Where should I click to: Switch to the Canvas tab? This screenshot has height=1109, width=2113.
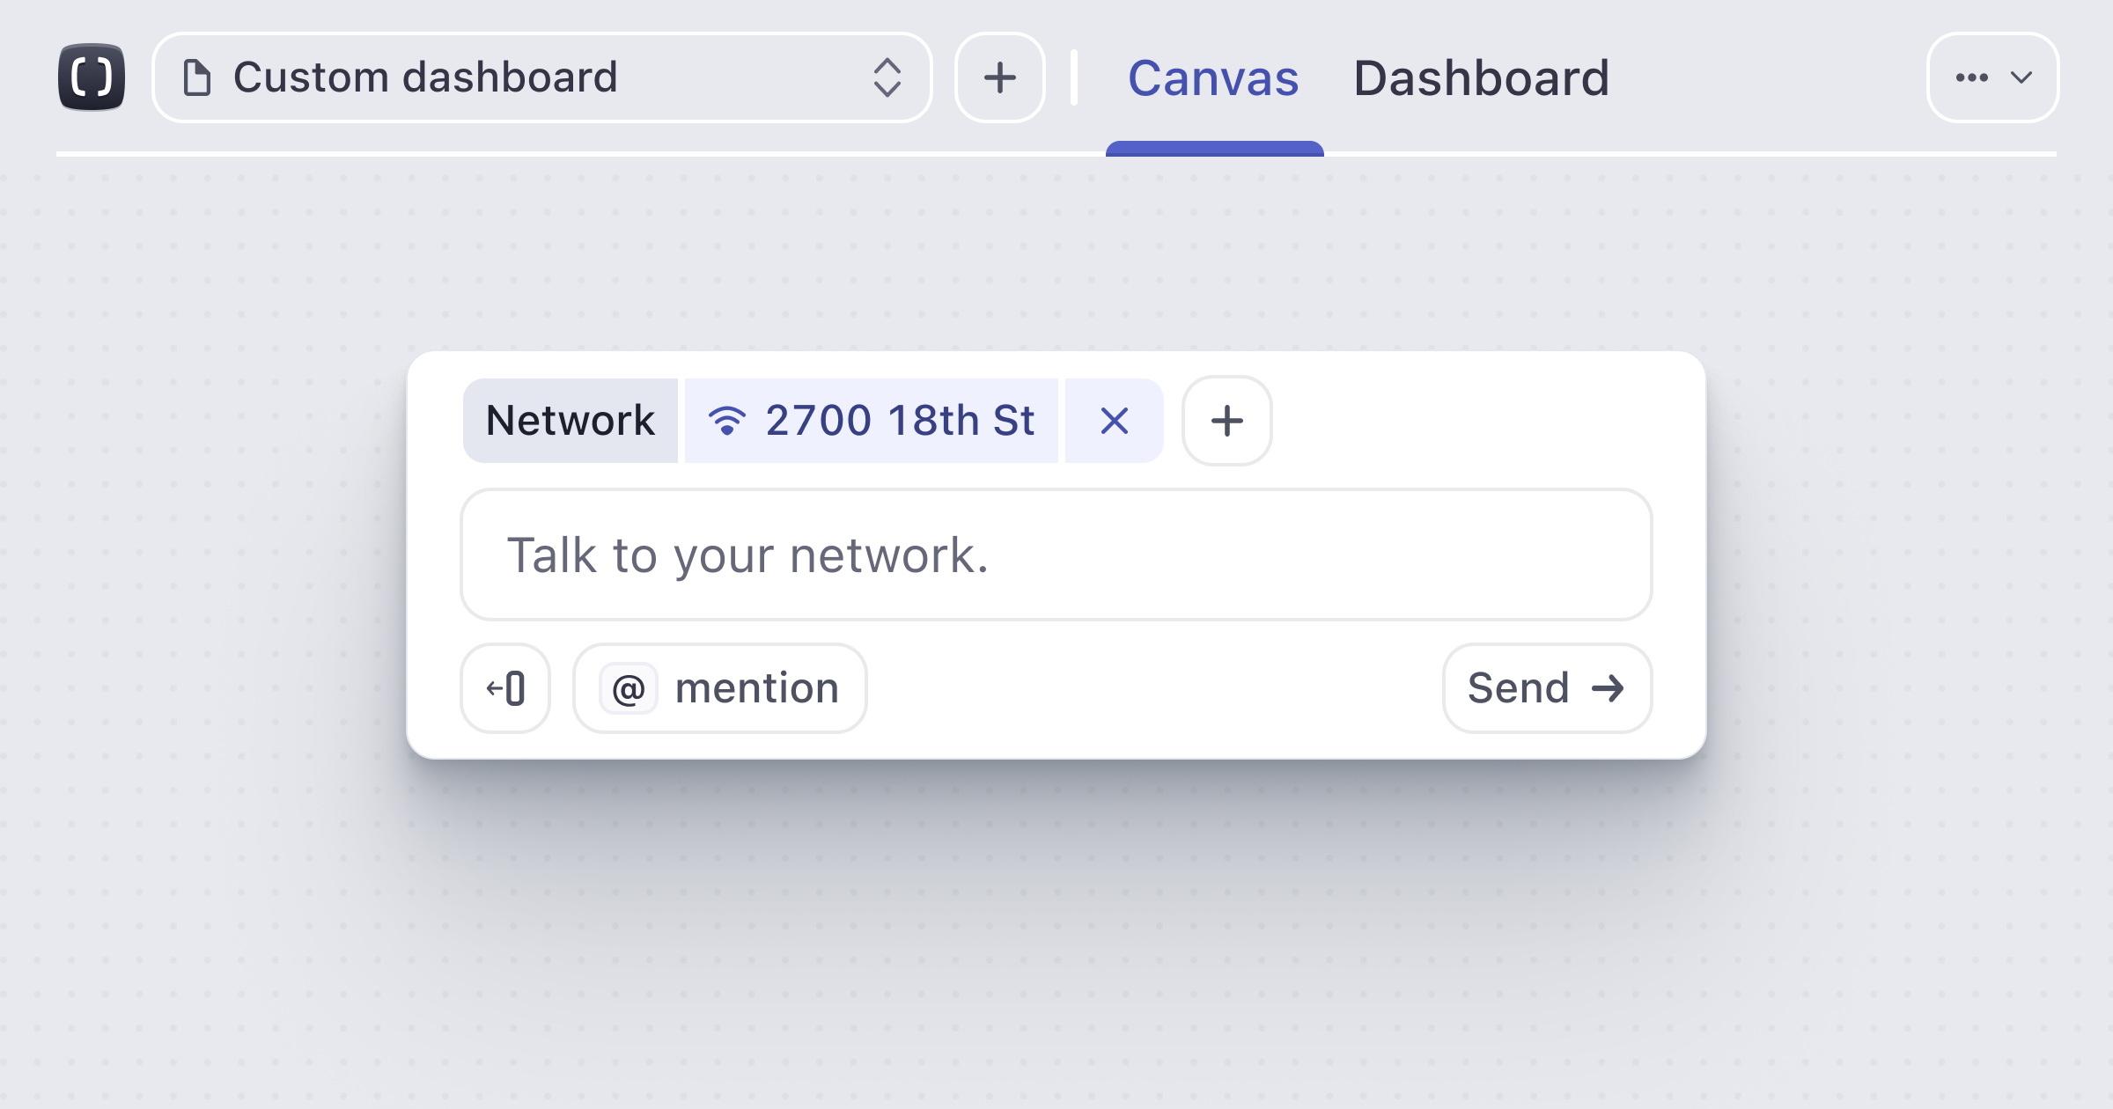(x=1213, y=79)
